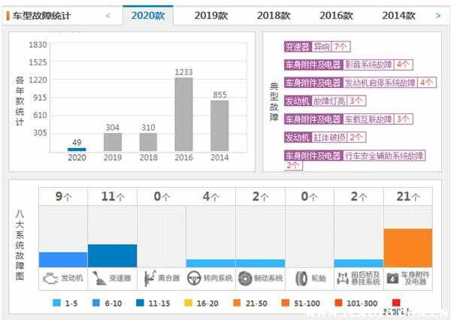
Task: Click the blue 2020 bar with 49
Action: point(77,149)
